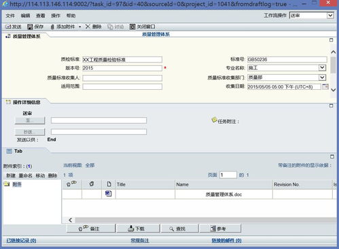This screenshot has height=249, width=339.
Task: Close the window via 关闭窗口 icon
Action: coord(132,27)
